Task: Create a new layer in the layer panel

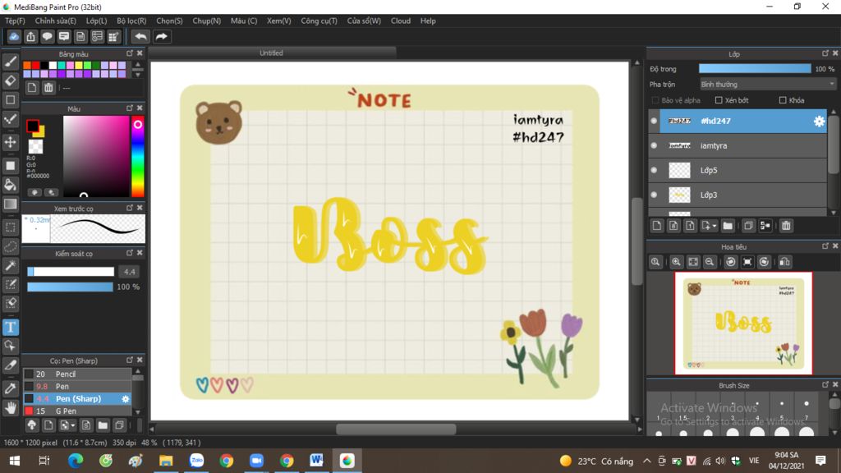Action: point(657,226)
